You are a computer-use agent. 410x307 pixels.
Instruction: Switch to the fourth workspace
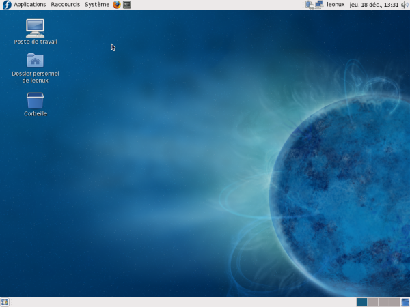coord(394,302)
